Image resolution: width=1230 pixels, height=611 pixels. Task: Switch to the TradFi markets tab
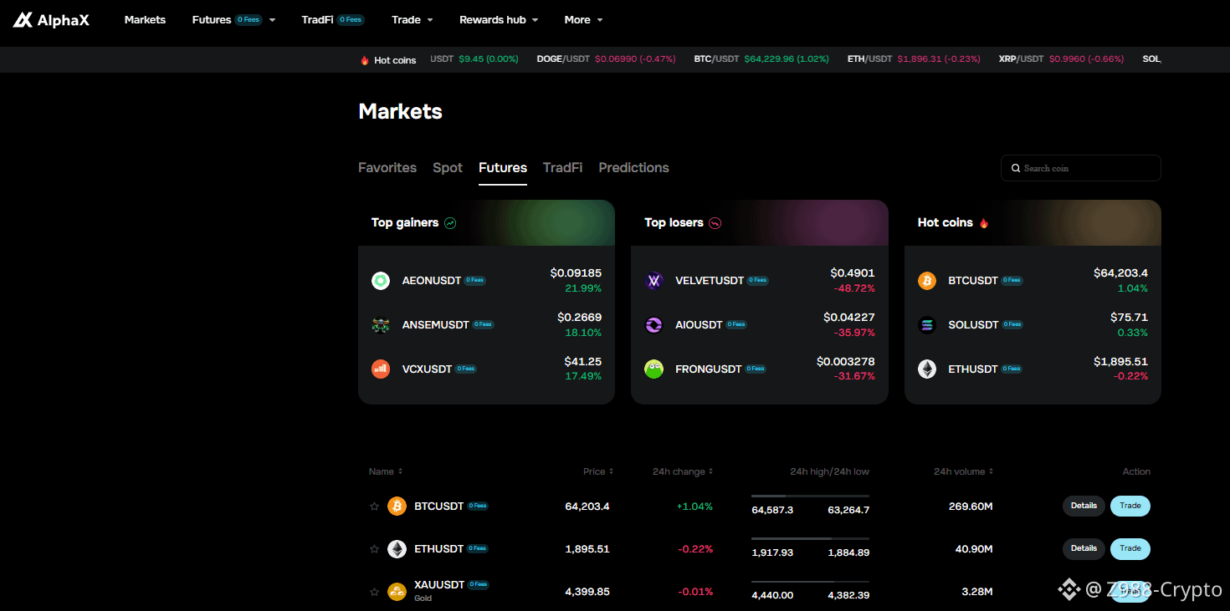coord(562,168)
